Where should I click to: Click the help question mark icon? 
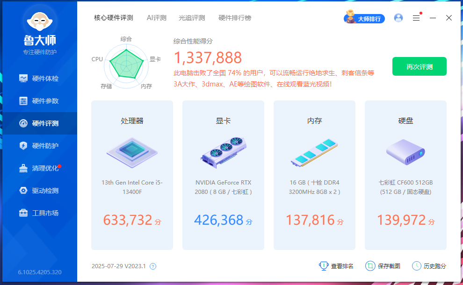(x=153, y=266)
